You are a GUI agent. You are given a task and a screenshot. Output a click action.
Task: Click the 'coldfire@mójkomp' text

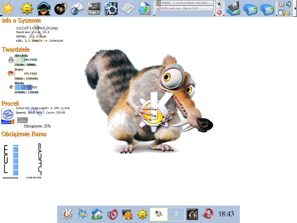(37, 28)
